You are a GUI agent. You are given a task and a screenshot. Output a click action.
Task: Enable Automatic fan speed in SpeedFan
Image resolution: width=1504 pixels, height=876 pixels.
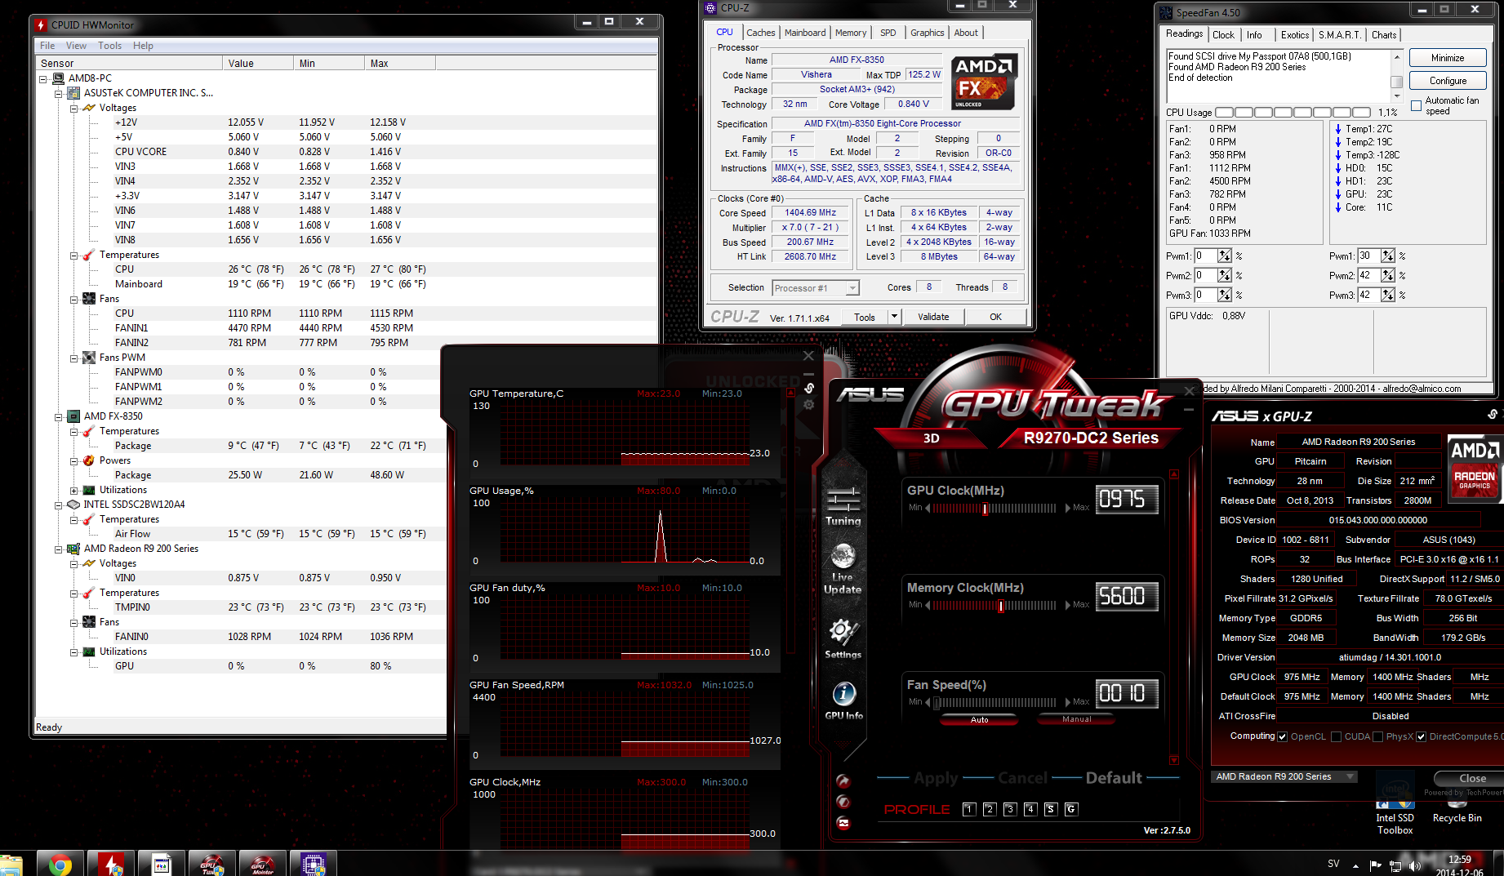click(x=1417, y=105)
